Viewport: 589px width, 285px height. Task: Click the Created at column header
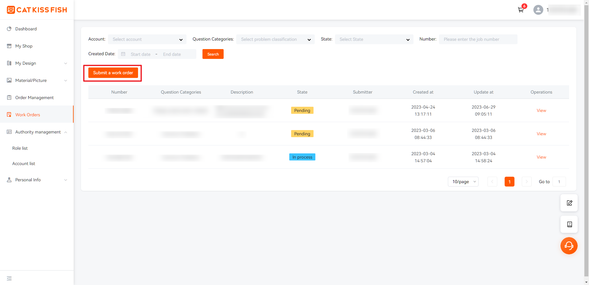[423, 92]
